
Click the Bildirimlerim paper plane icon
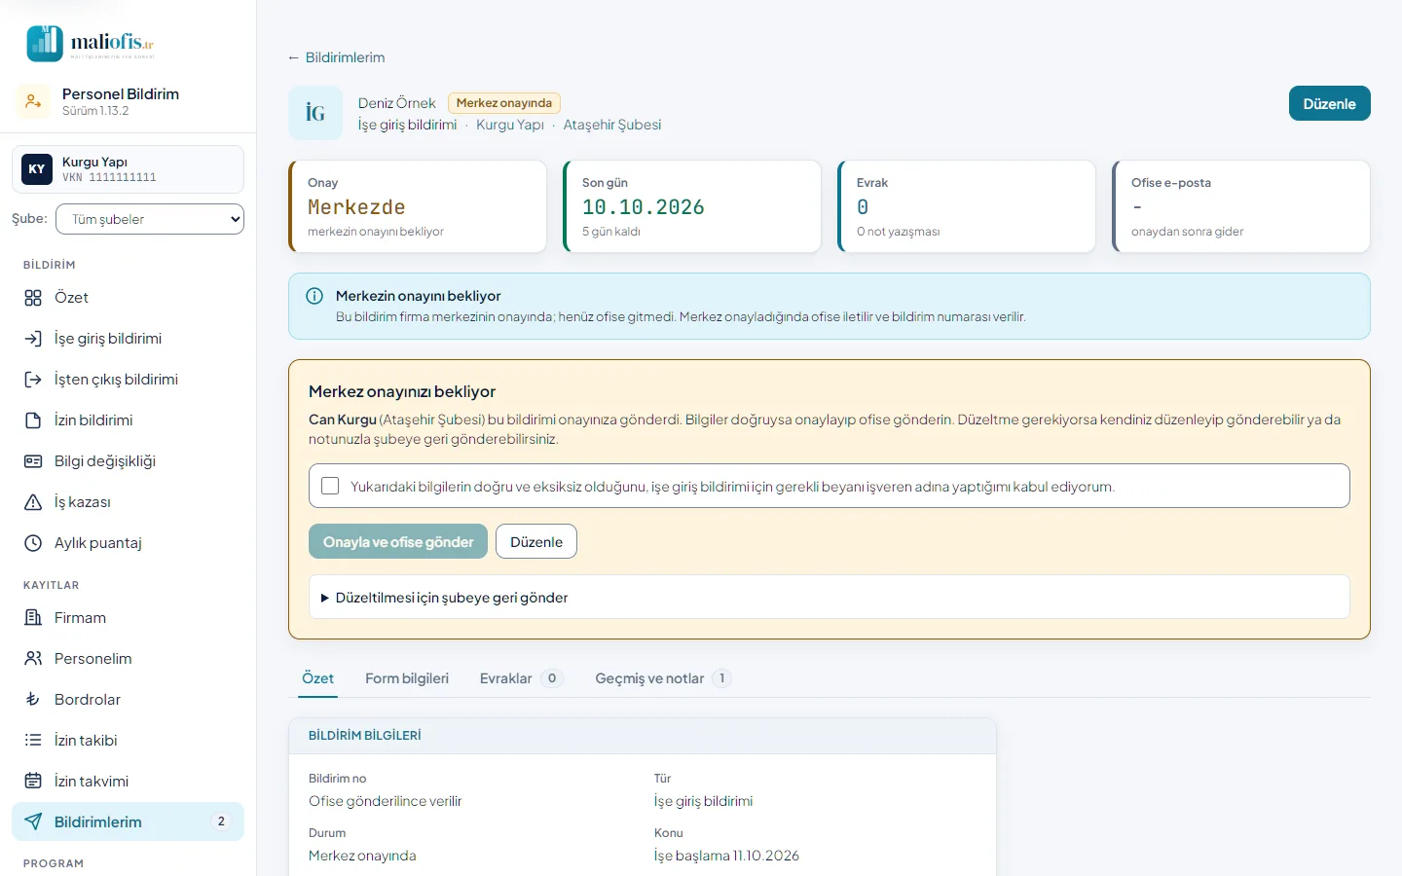click(33, 822)
